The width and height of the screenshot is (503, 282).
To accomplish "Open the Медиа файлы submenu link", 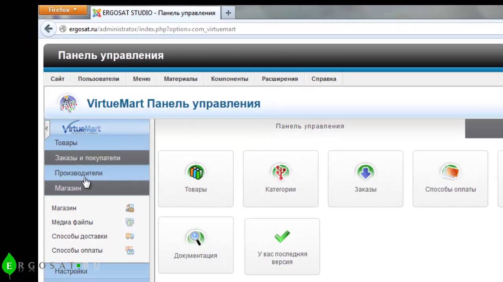I will point(72,222).
